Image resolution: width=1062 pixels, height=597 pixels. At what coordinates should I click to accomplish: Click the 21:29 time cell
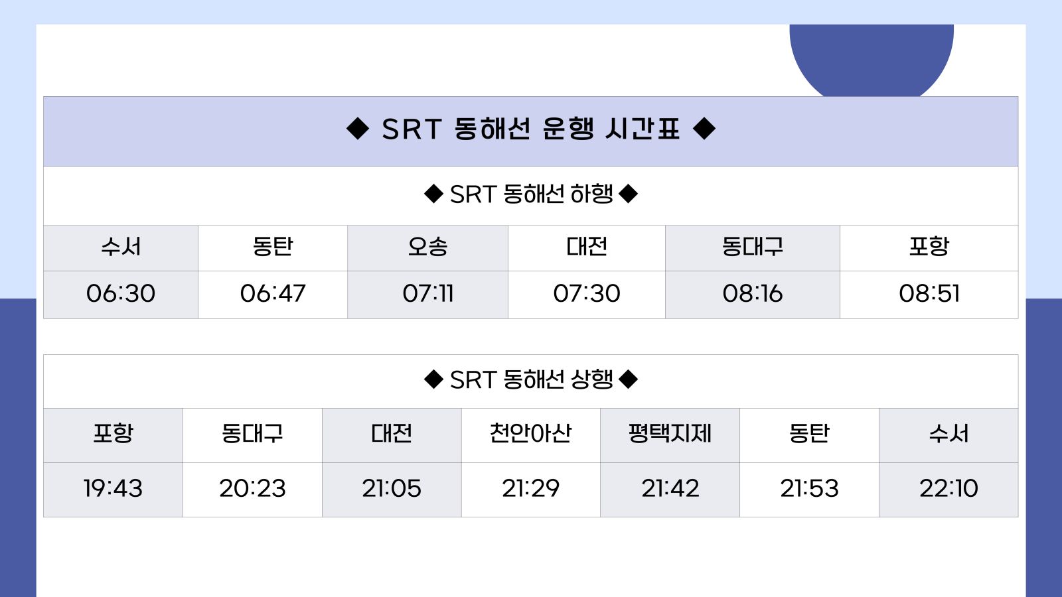point(530,489)
